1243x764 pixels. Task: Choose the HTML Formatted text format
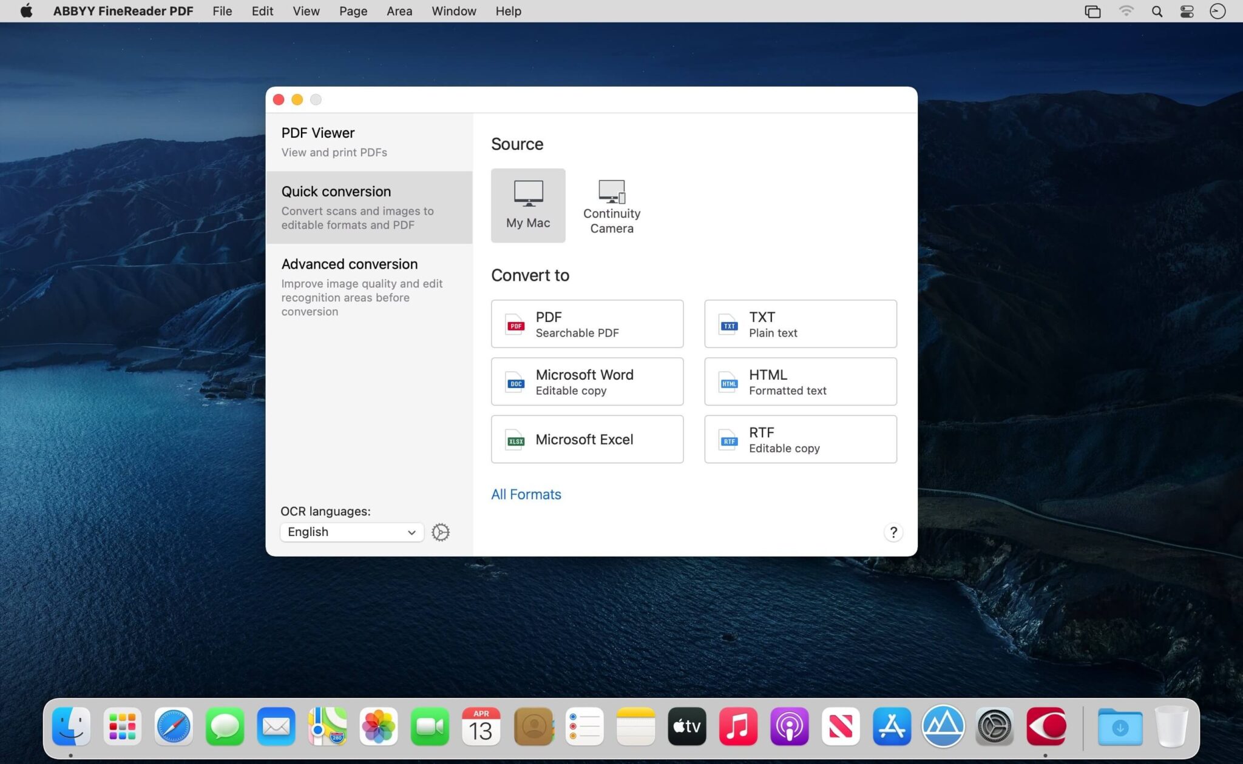[799, 381]
